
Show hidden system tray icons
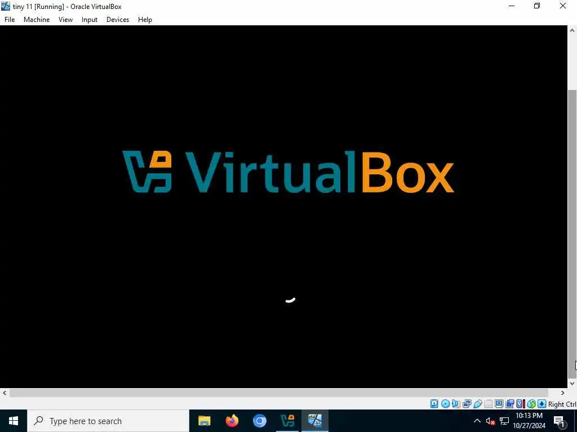[x=477, y=421]
